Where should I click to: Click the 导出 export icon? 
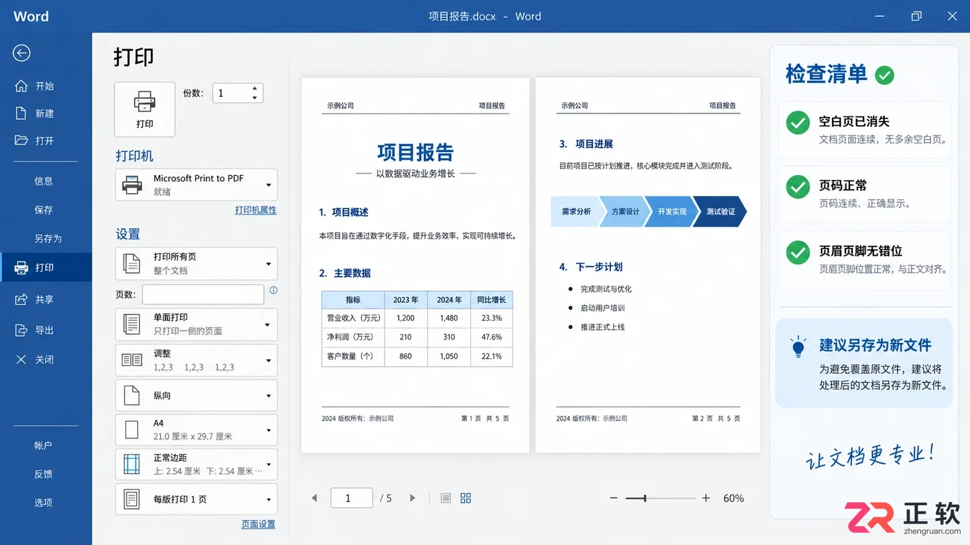[22, 330]
